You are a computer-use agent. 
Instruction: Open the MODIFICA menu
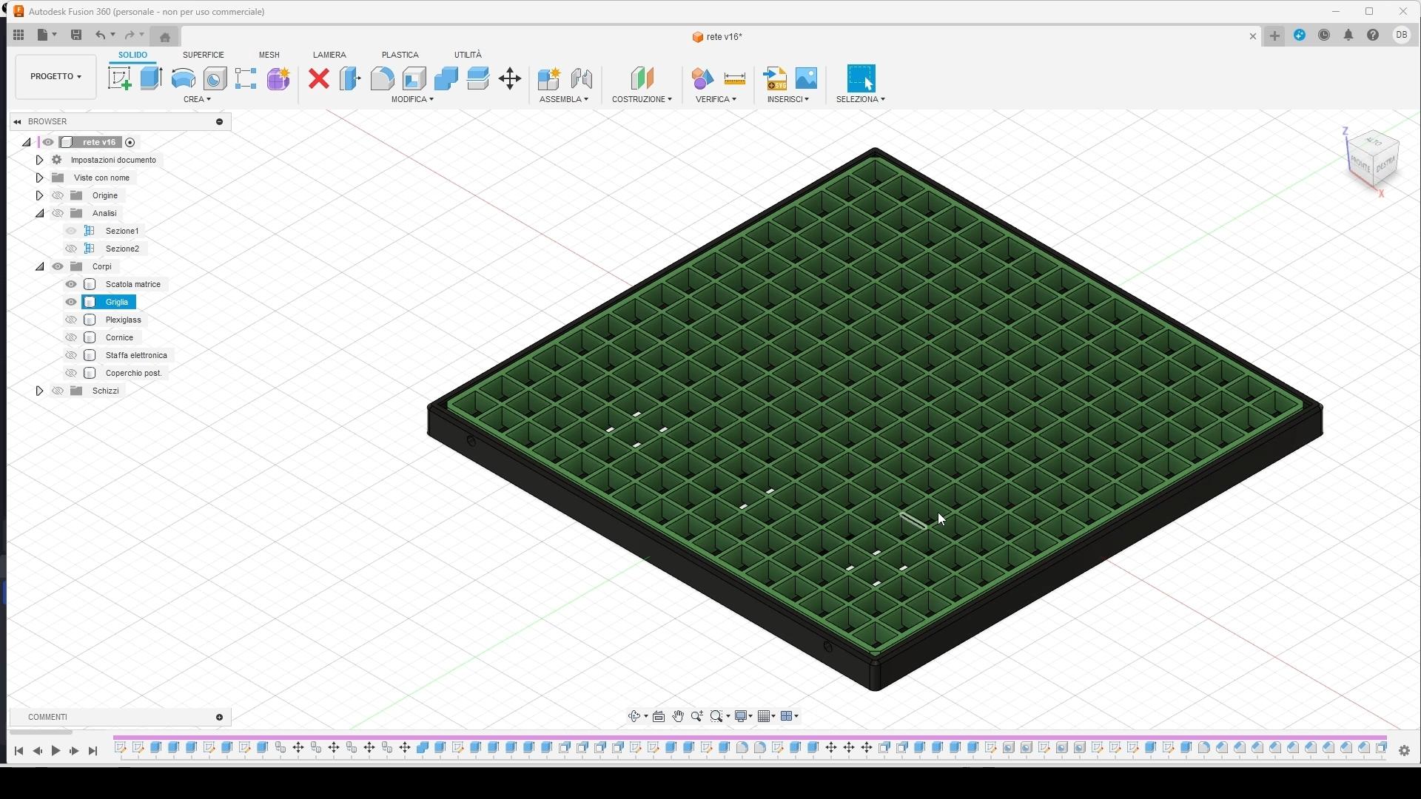[412, 99]
